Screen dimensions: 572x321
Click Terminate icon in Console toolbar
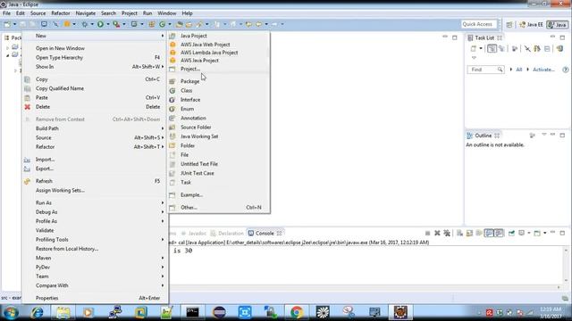click(427, 233)
